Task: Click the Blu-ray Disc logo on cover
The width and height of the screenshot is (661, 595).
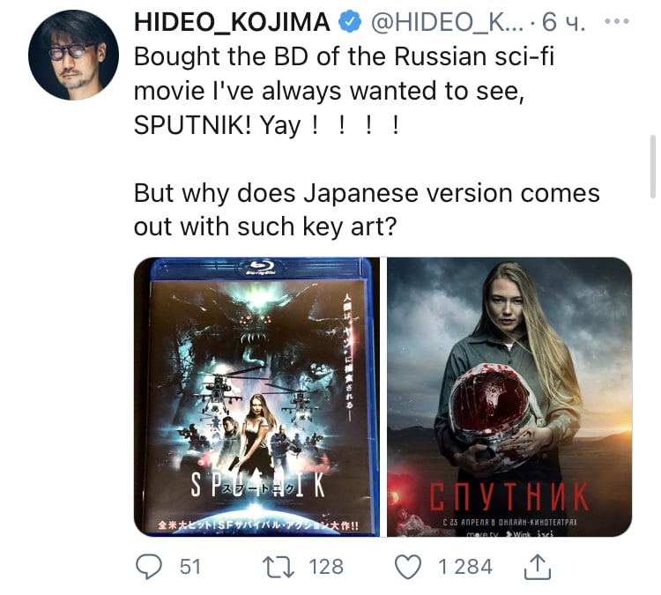Action: (261, 267)
